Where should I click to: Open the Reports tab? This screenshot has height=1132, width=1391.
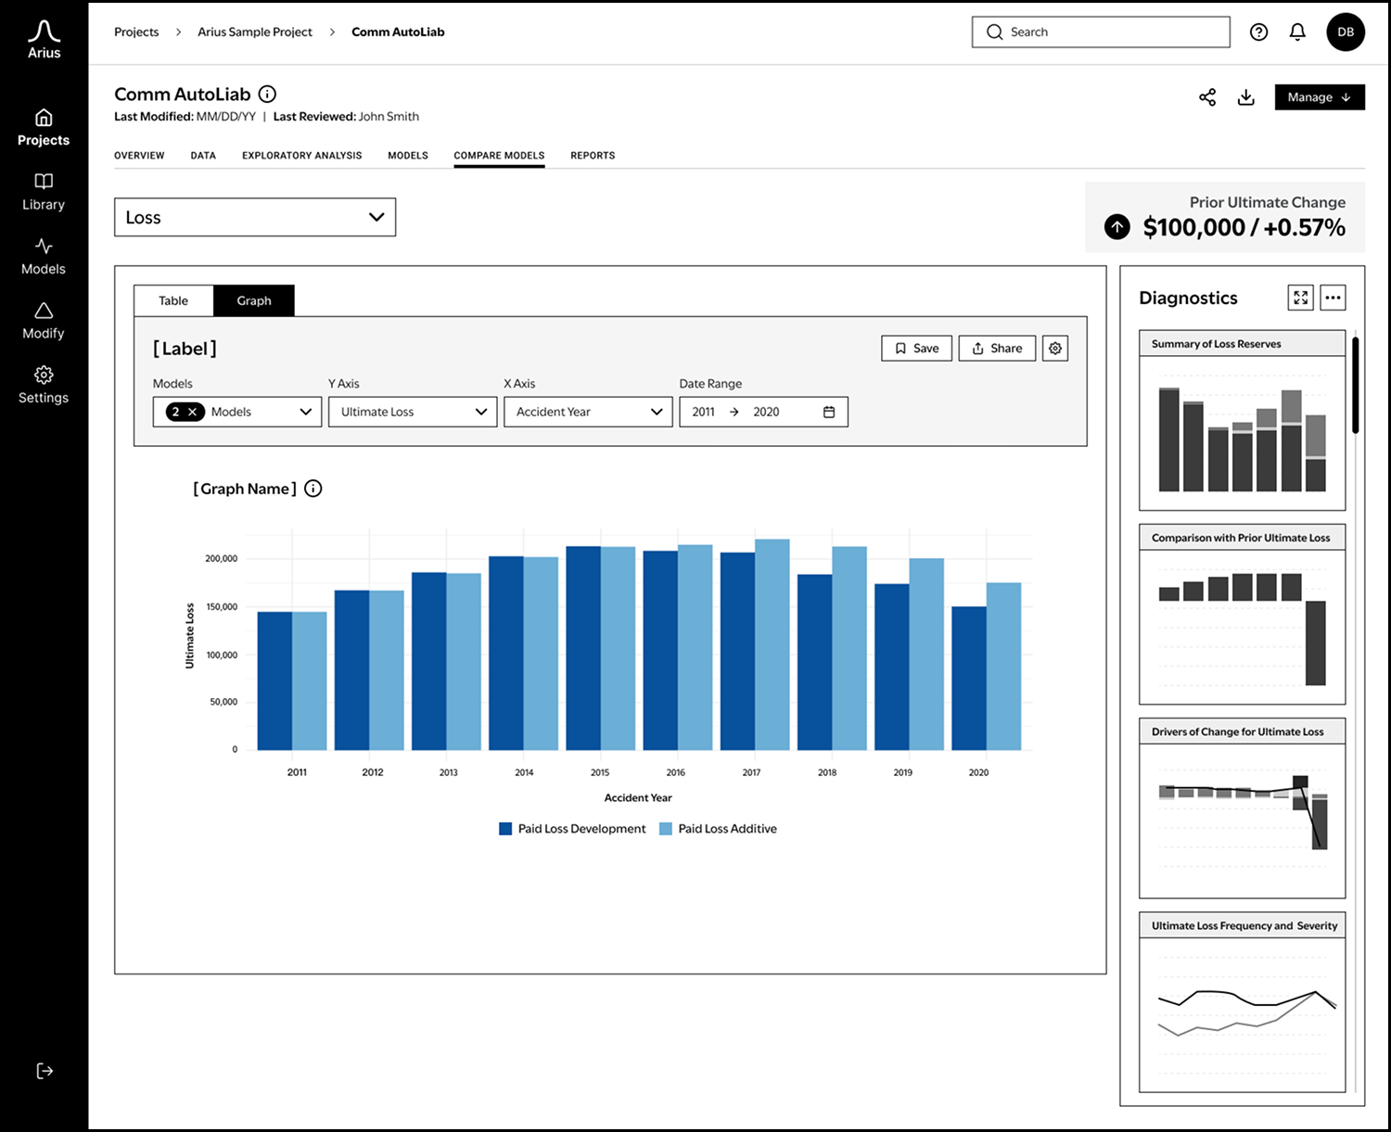pyautogui.click(x=593, y=156)
